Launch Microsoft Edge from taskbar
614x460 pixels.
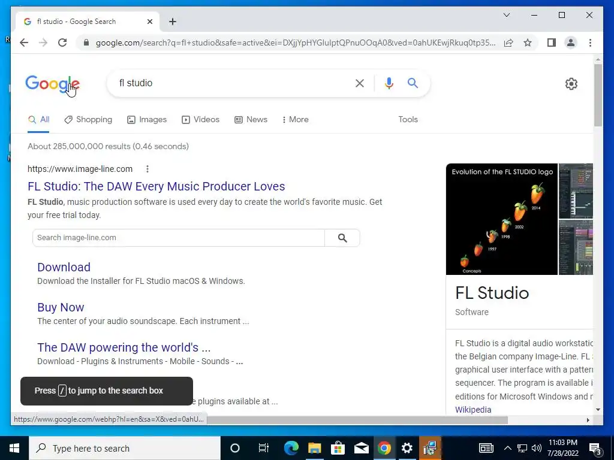click(x=291, y=448)
